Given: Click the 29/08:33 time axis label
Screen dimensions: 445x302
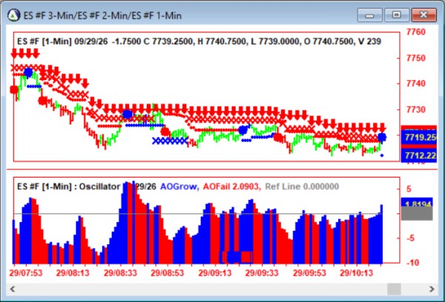Looking at the screenshot, I should (120, 273).
